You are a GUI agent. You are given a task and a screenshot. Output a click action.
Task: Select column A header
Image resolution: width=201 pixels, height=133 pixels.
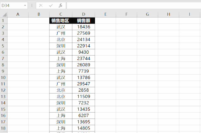pyautogui.click(x=18, y=14)
